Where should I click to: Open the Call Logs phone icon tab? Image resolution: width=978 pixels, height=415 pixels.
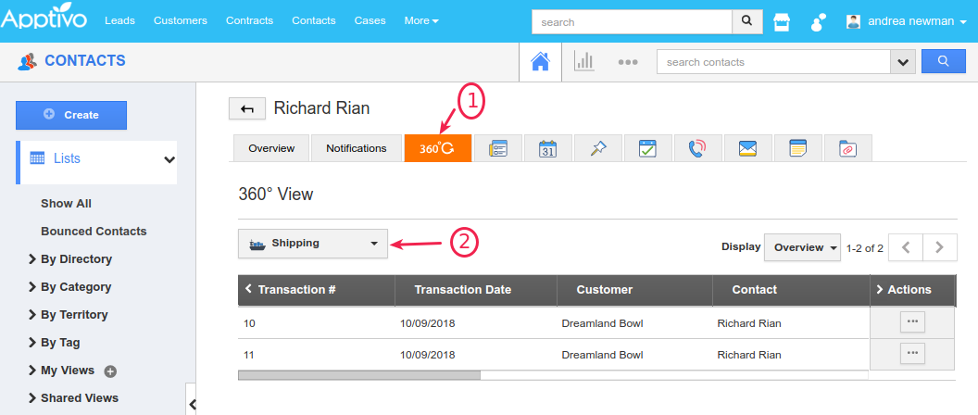point(697,148)
